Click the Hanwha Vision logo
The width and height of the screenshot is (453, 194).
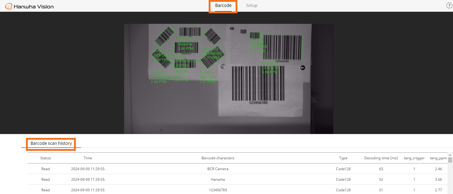click(x=30, y=6)
